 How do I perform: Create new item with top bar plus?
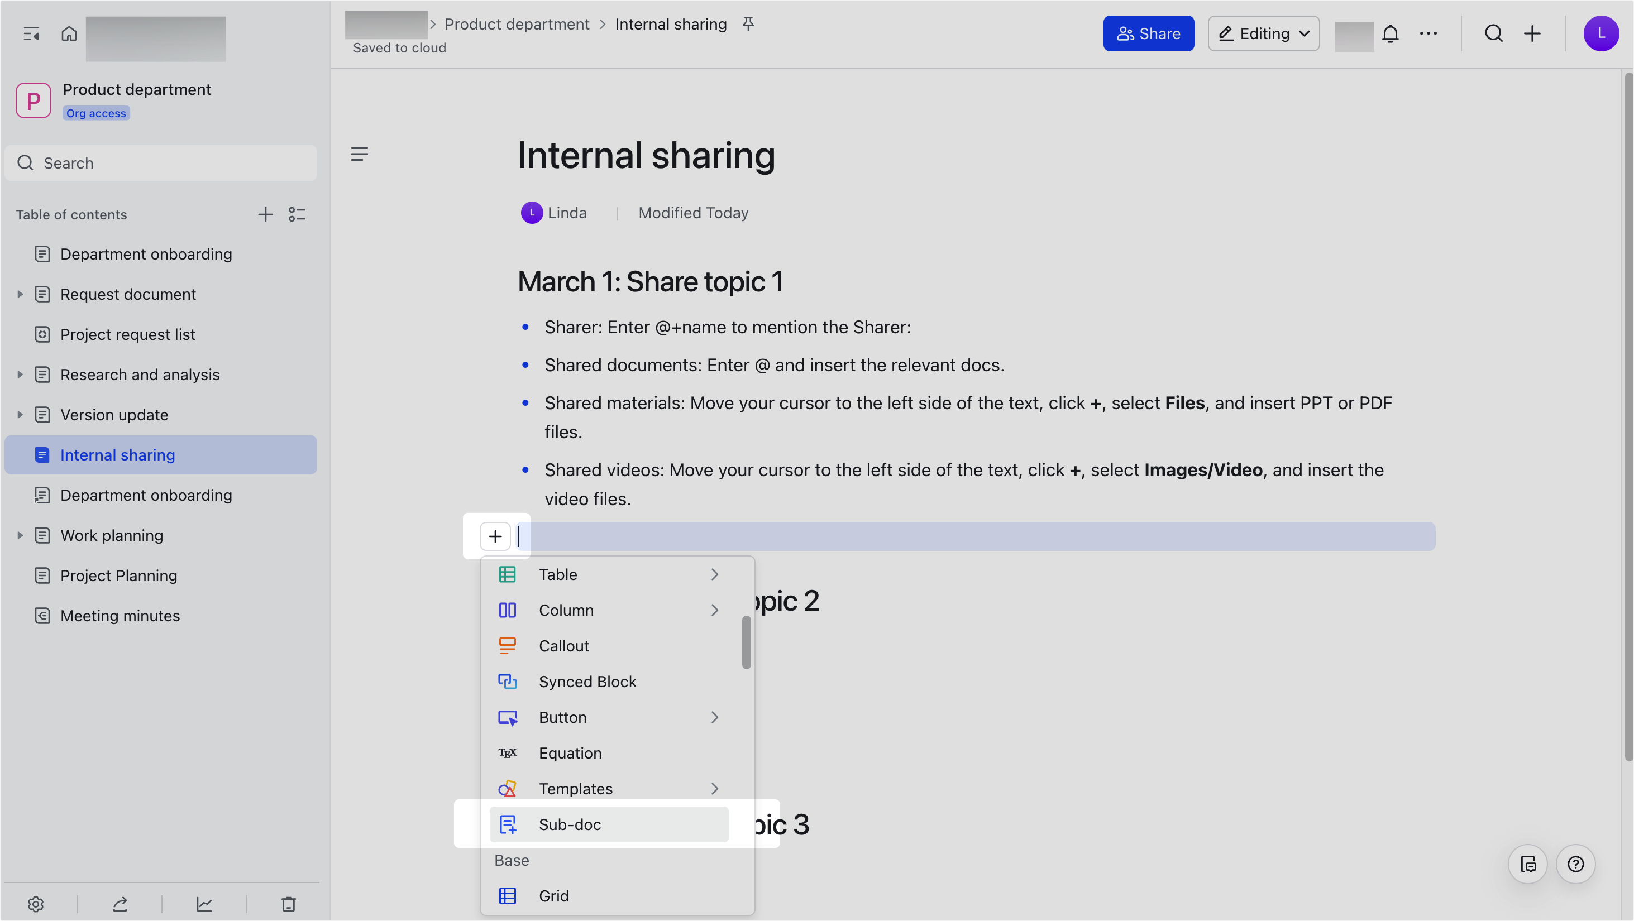(1532, 33)
